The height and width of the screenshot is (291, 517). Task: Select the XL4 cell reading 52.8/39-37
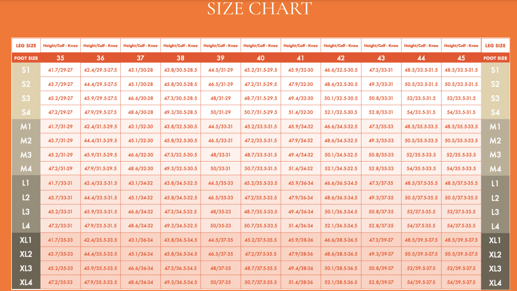[x=381, y=283]
